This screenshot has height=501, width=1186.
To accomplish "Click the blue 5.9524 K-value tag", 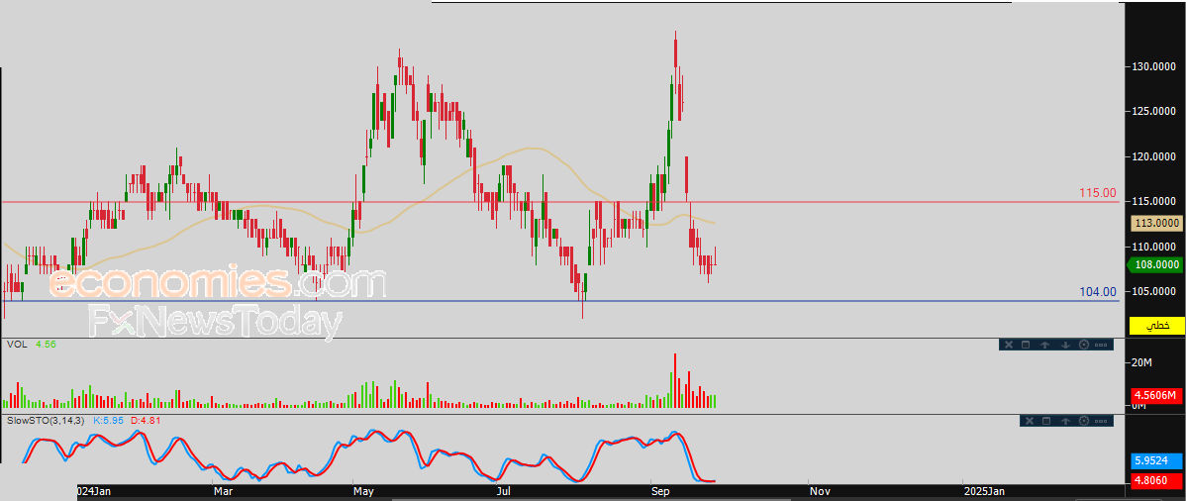I will (1156, 460).
